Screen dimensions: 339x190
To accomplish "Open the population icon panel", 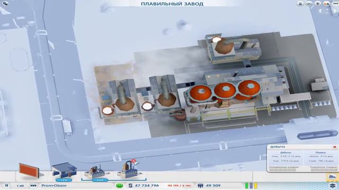I will 200,185.
